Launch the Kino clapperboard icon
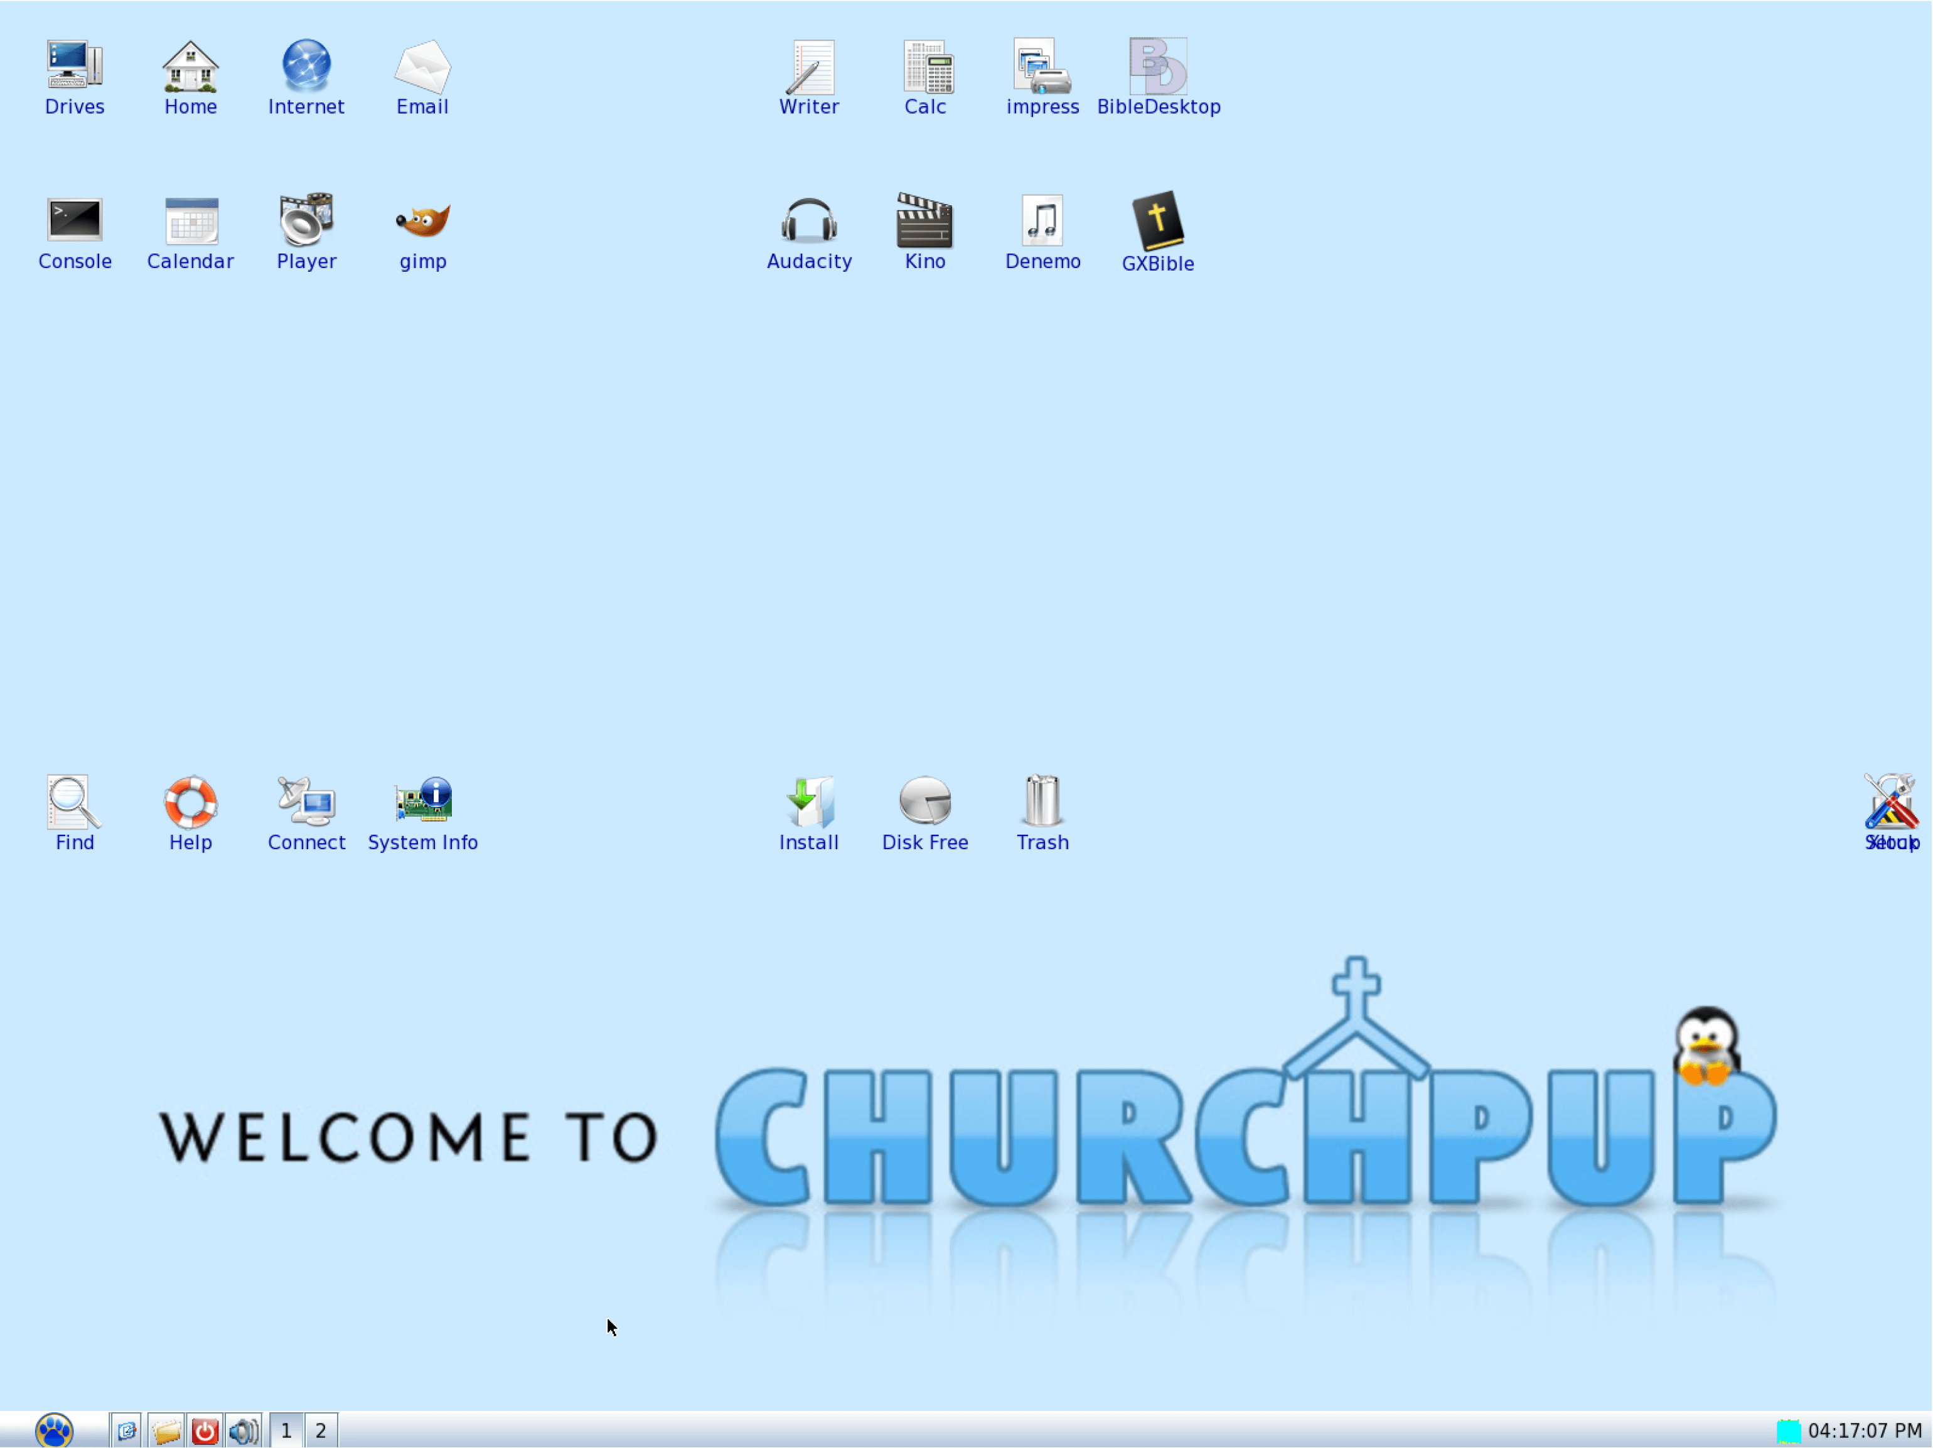Viewport: 1933px width, 1448px height. 924,220
